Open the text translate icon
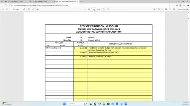This screenshot has height=106, width=190. pos(38,9)
